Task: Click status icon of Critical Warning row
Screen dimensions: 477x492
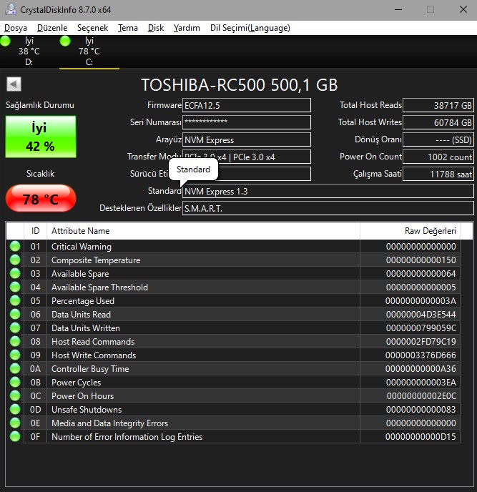Action: (15, 246)
